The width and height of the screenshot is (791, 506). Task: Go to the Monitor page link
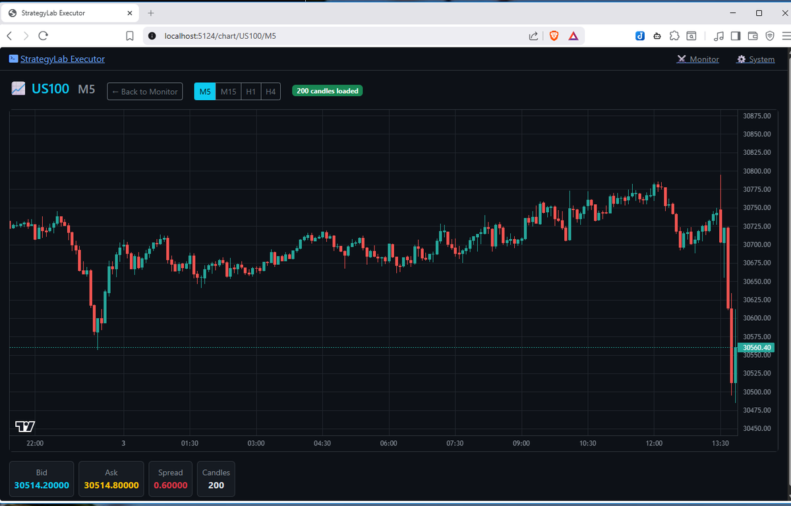pyautogui.click(x=698, y=59)
